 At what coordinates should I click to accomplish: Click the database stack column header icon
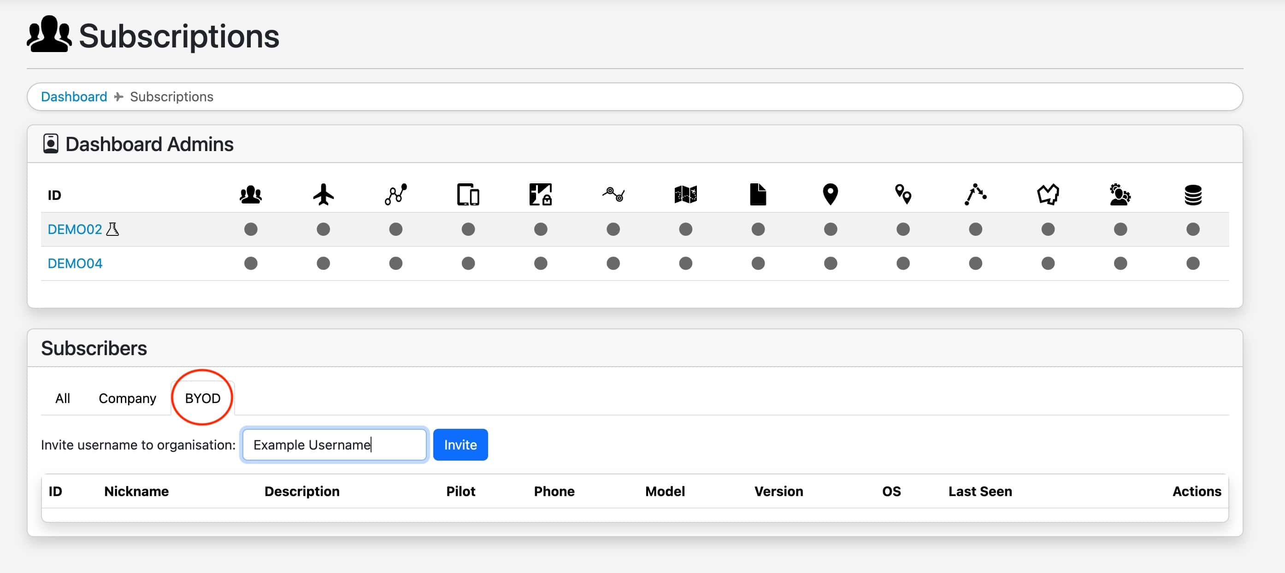(1193, 194)
